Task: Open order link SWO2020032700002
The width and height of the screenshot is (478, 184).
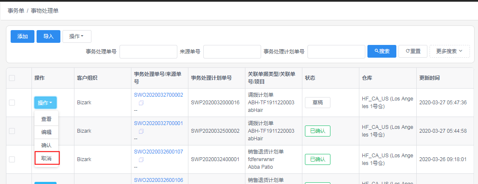Action: pos(159,95)
